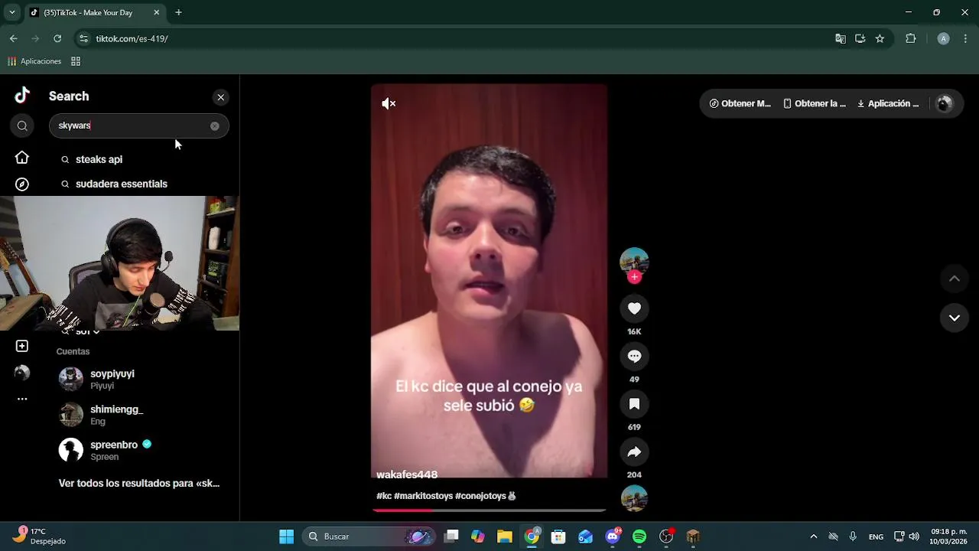Follow creator with red plus button
This screenshot has width=979, height=551.
[634, 277]
